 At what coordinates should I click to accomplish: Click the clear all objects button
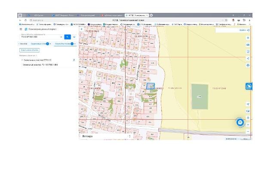pyautogui.click(x=29, y=50)
